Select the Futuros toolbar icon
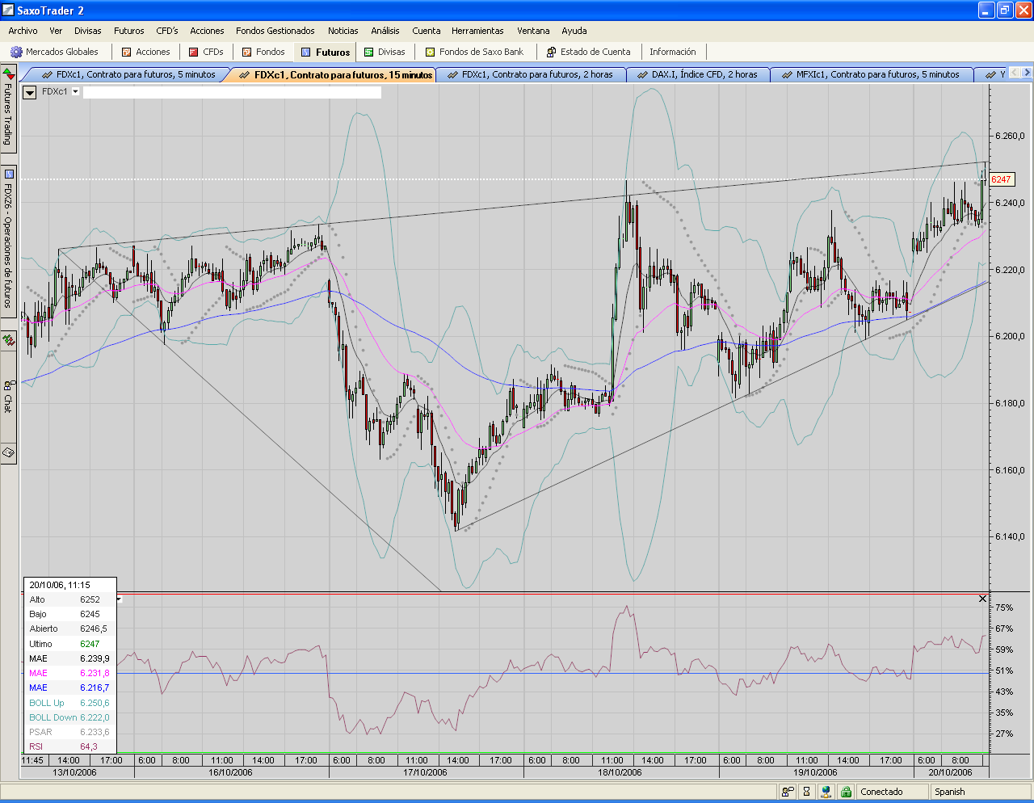The width and height of the screenshot is (1034, 803). [x=306, y=52]
